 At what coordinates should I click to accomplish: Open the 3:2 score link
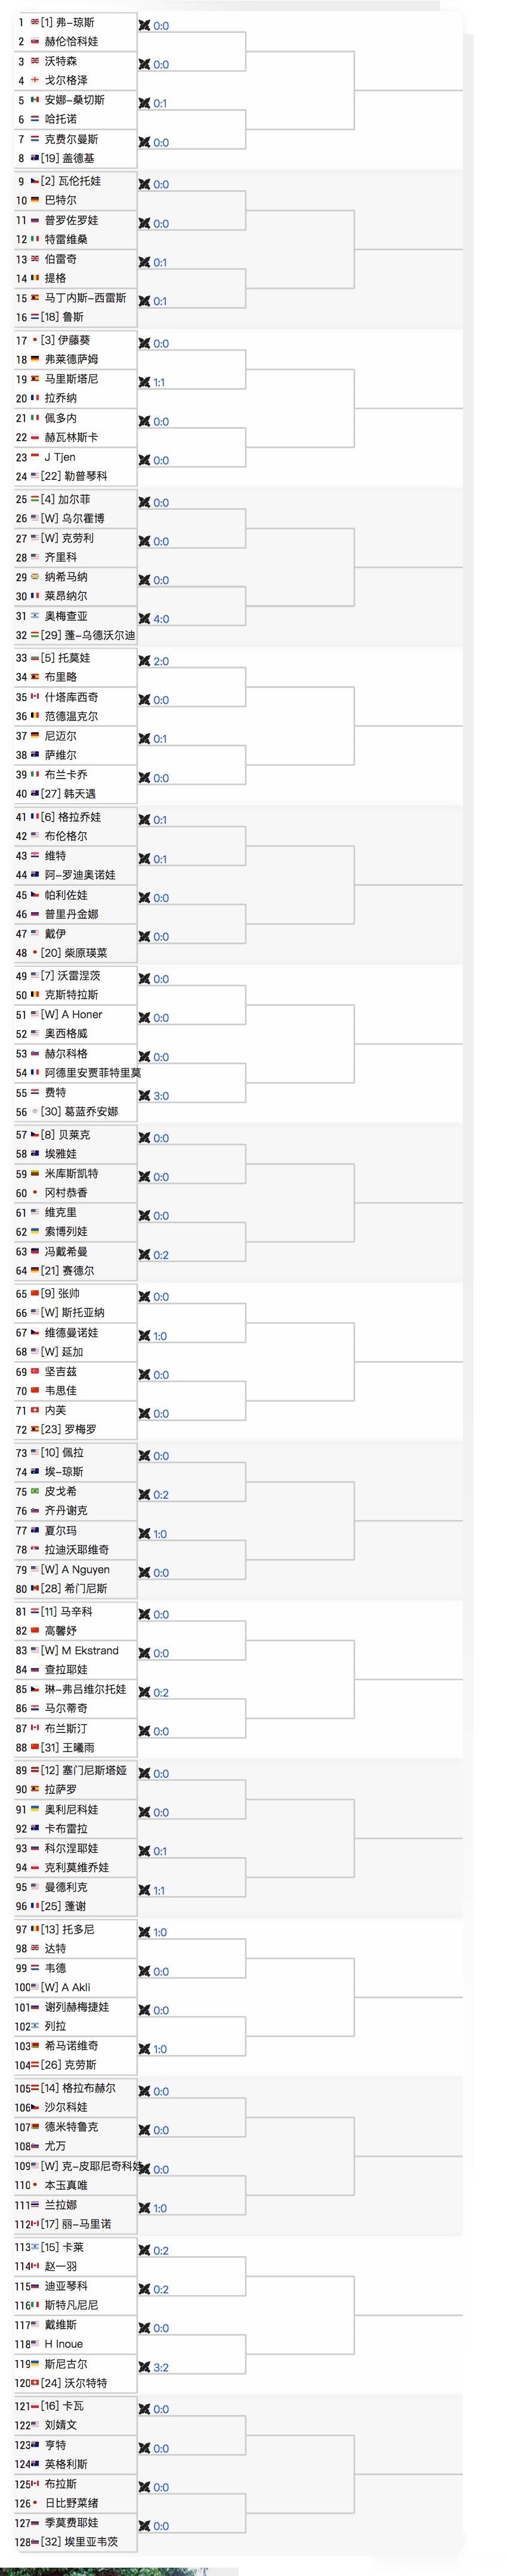tap(161, 2368)
